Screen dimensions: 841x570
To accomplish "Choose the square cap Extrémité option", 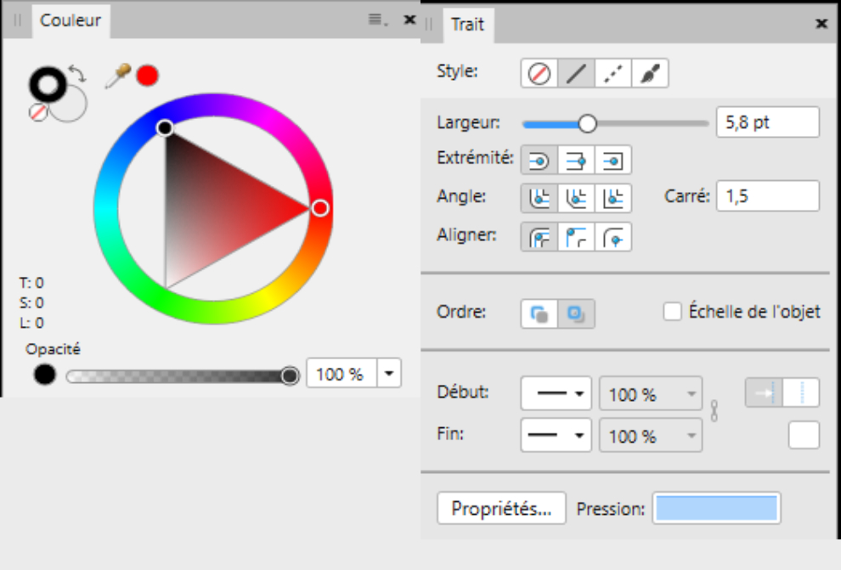I will [613, 161].
